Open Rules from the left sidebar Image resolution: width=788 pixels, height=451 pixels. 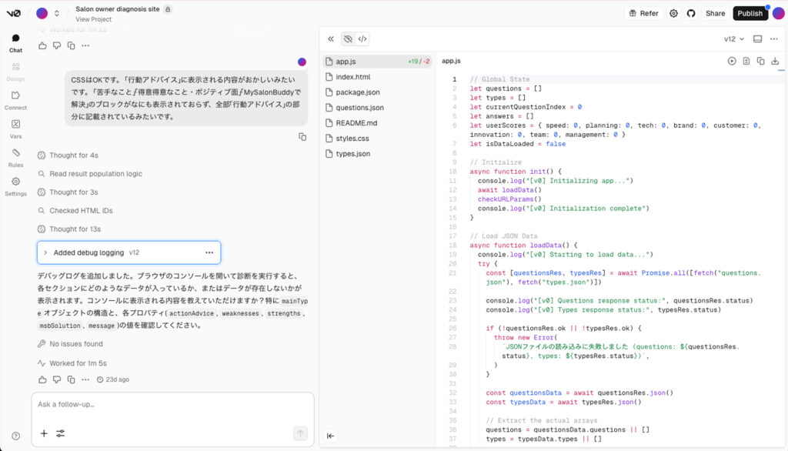click(15, 156)
